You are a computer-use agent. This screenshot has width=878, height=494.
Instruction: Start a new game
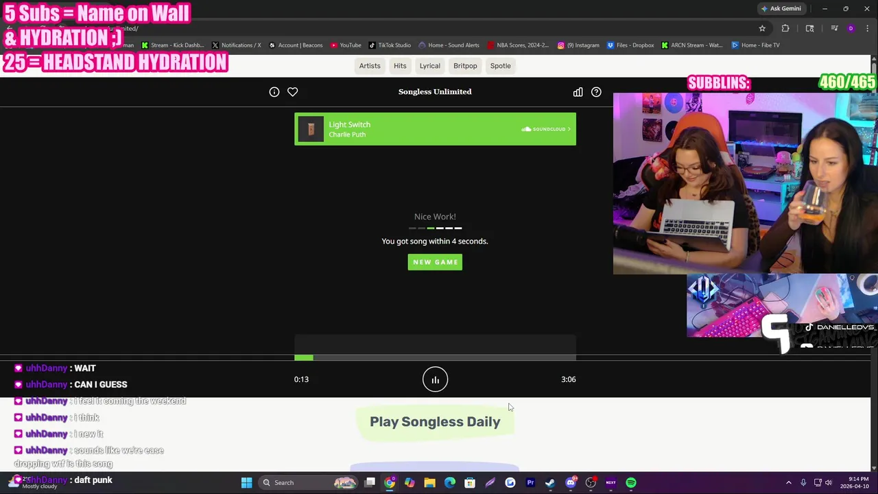435,262
